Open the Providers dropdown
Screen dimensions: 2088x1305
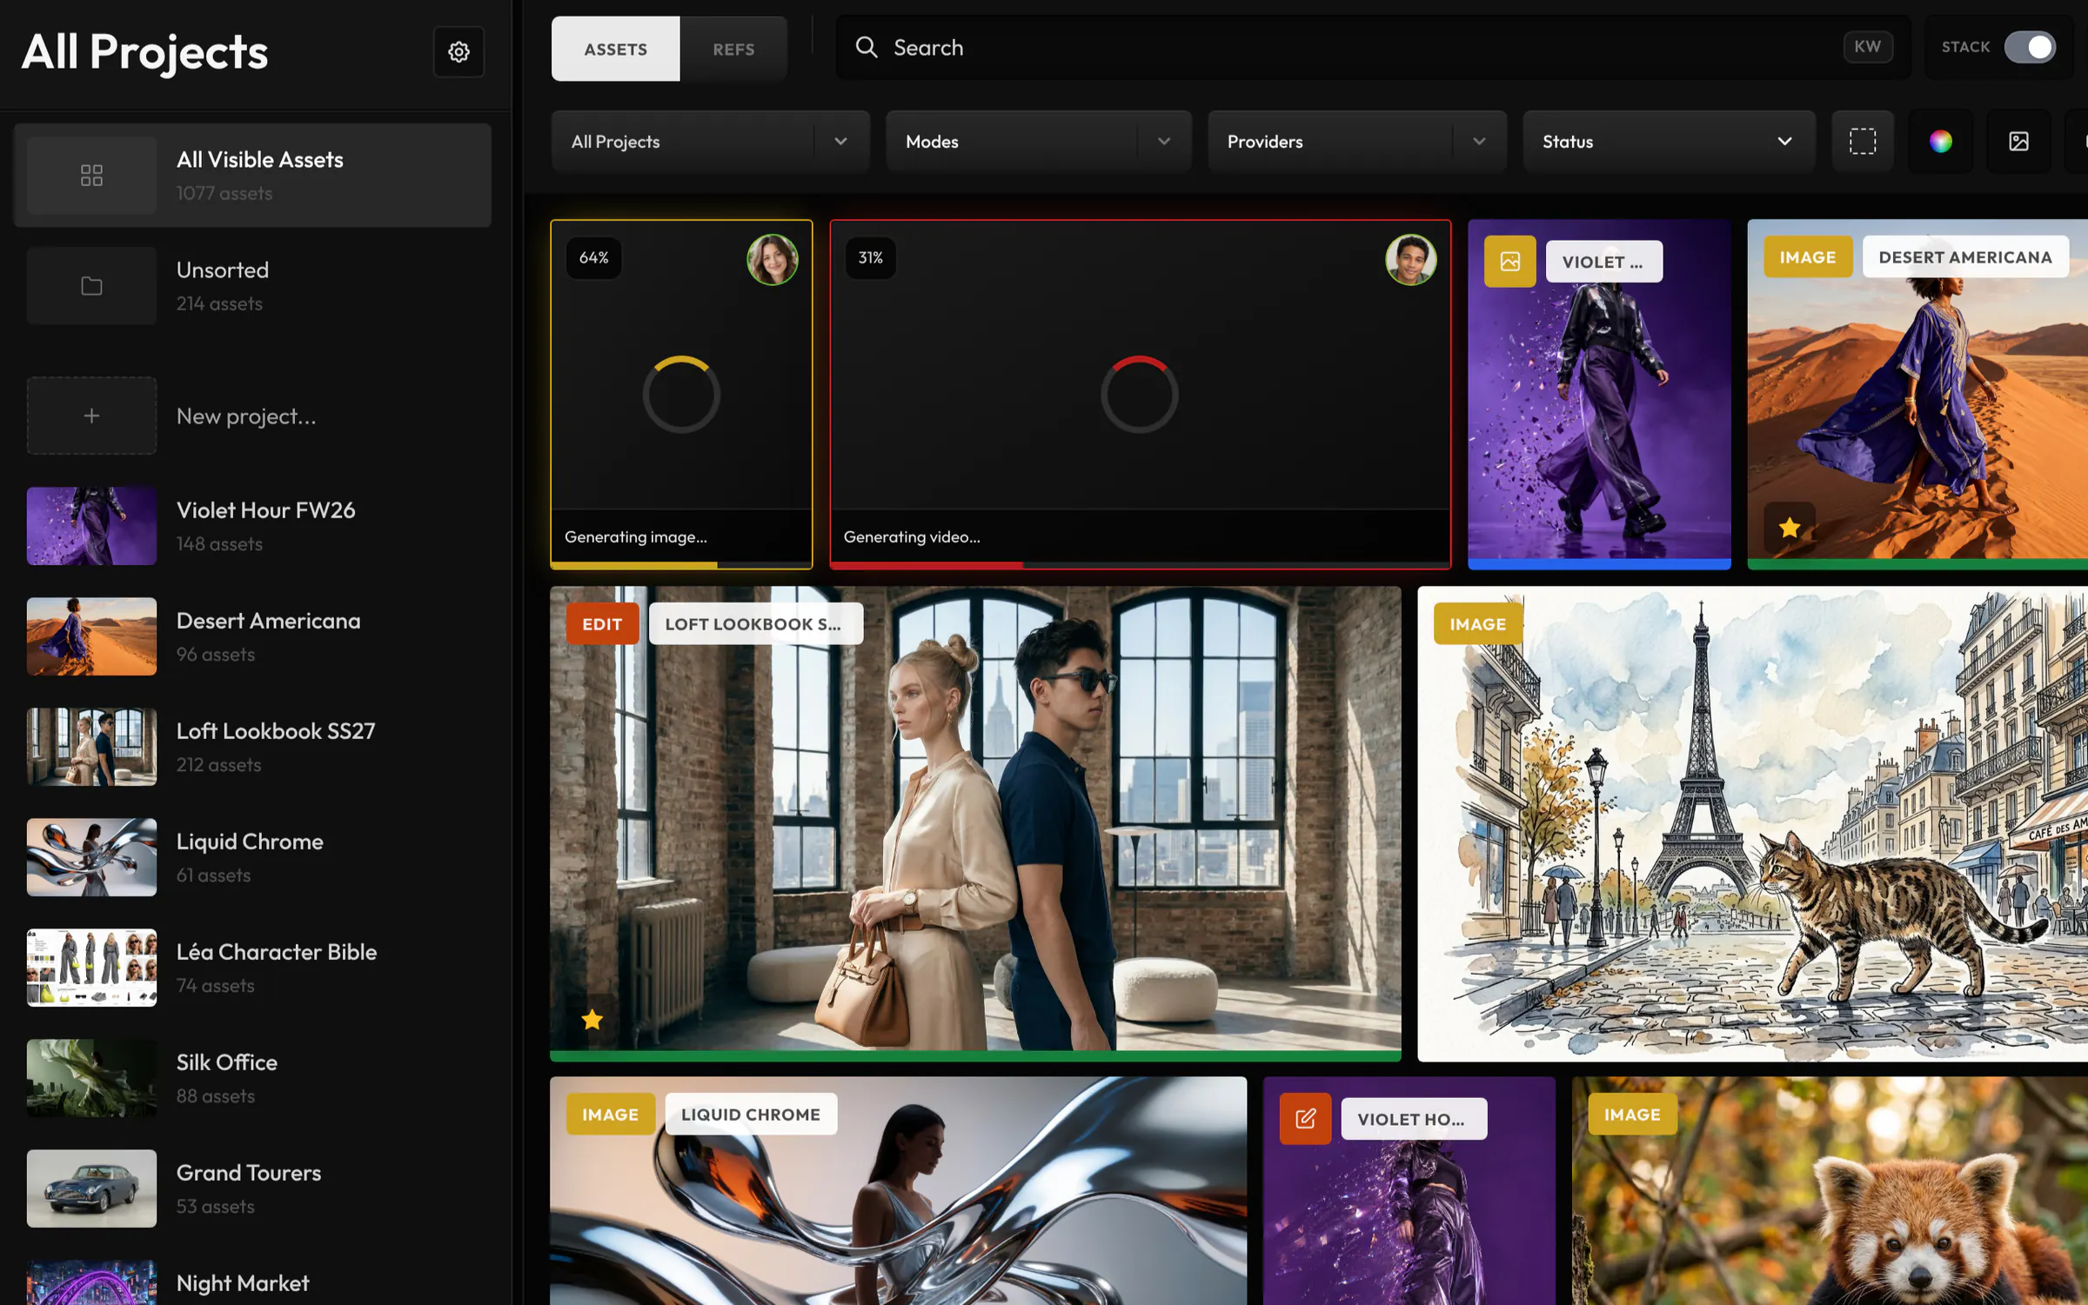click(1356, 141)
